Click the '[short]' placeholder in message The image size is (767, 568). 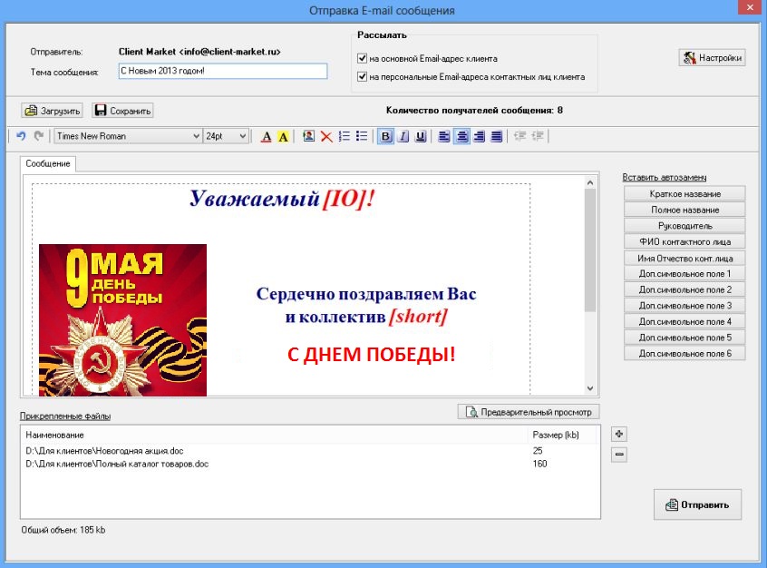tap(418, 317)
